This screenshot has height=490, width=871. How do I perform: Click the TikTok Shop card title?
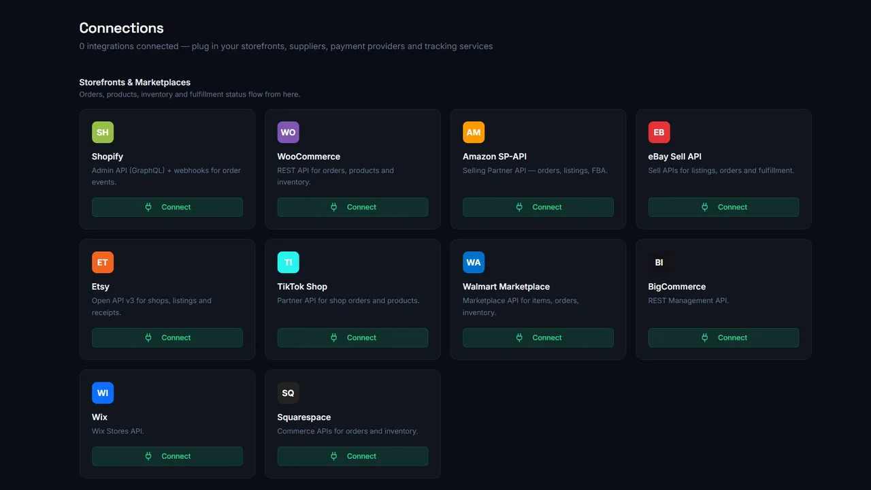point(302,287)
